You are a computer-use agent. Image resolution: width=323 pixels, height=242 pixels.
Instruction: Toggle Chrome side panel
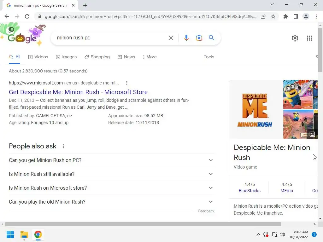coord(296,16)
